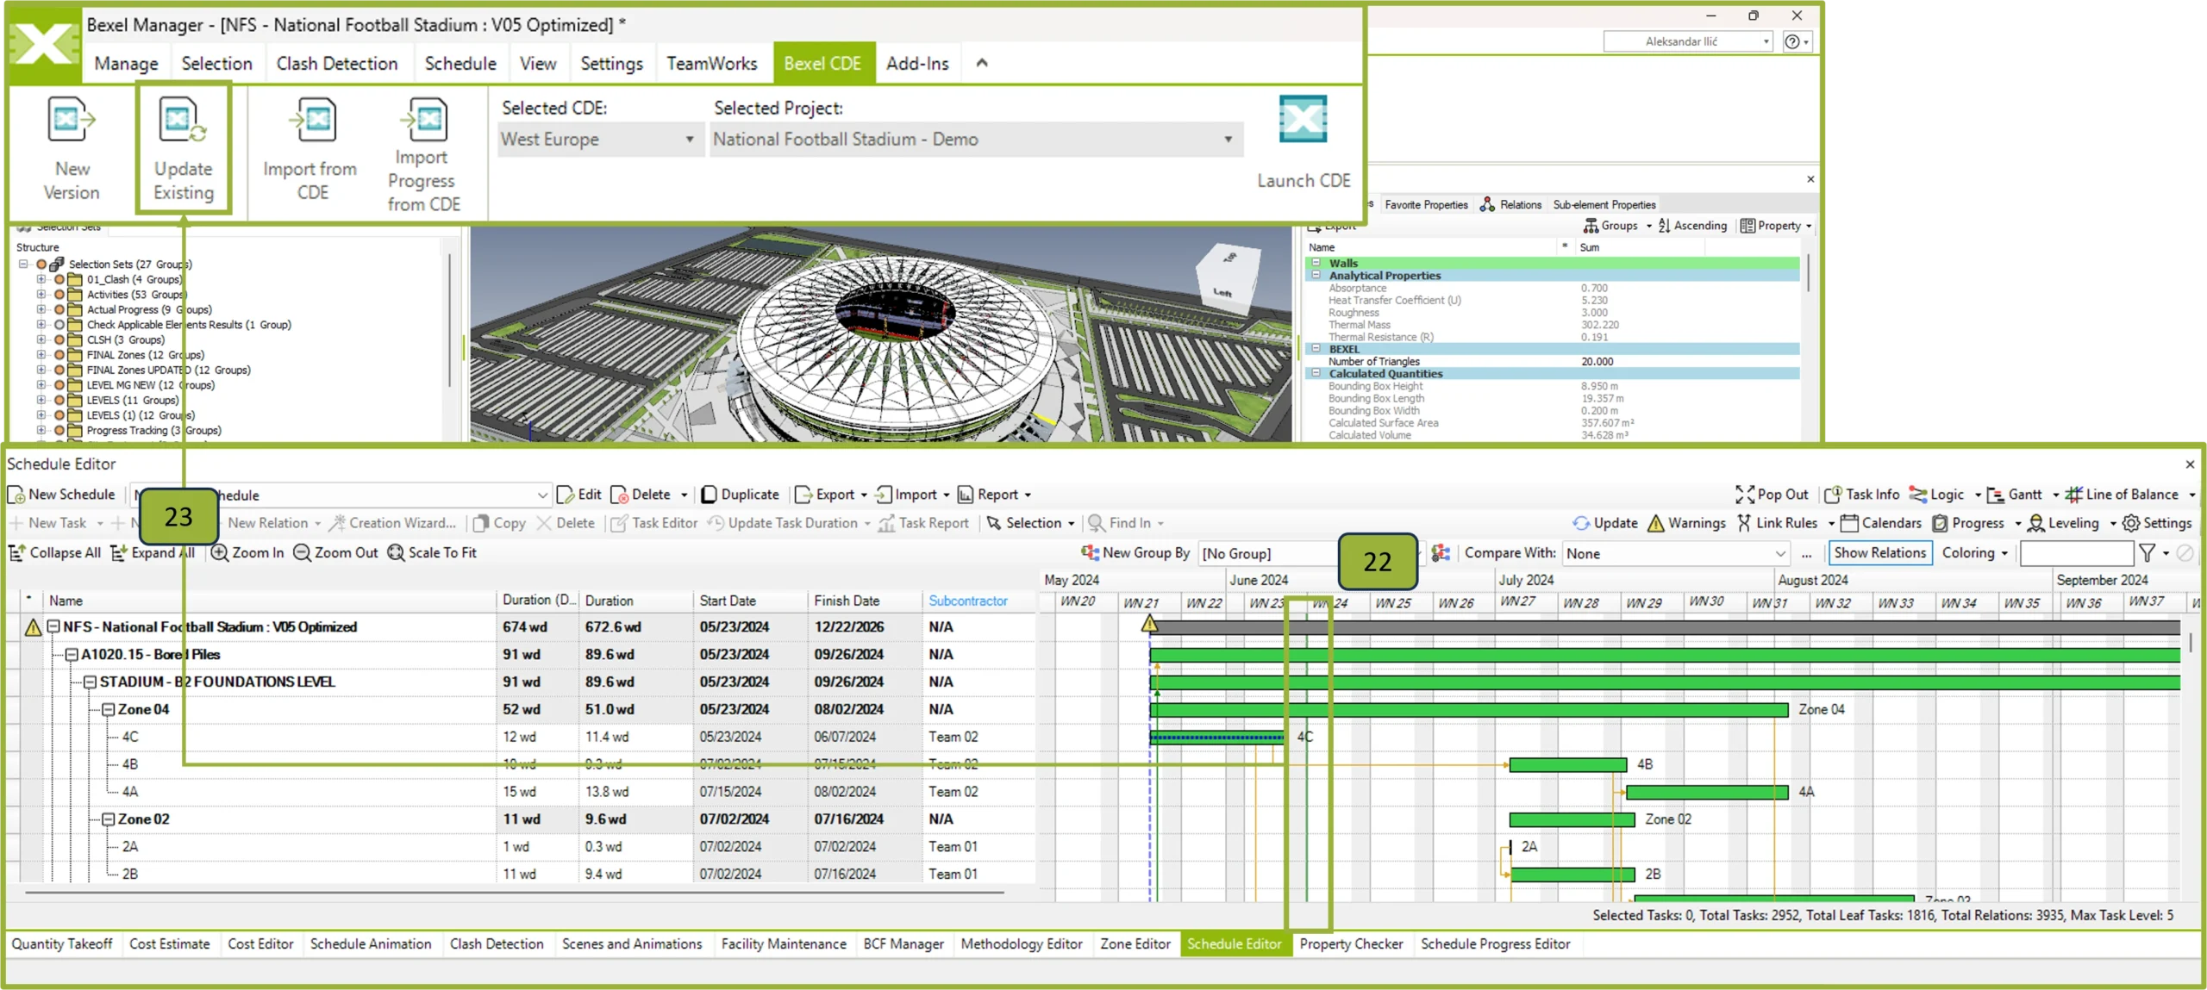
Task: Click Scale To Fit
Action: click(432, 553)
